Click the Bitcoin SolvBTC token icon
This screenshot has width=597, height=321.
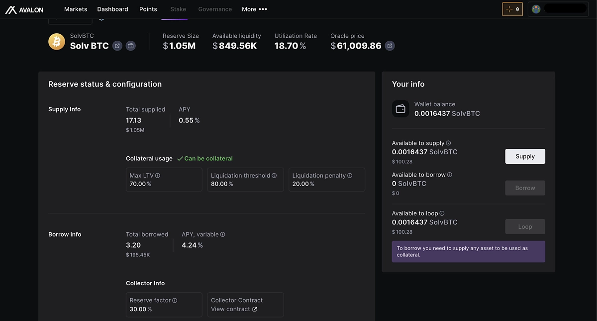pos(57,42)
